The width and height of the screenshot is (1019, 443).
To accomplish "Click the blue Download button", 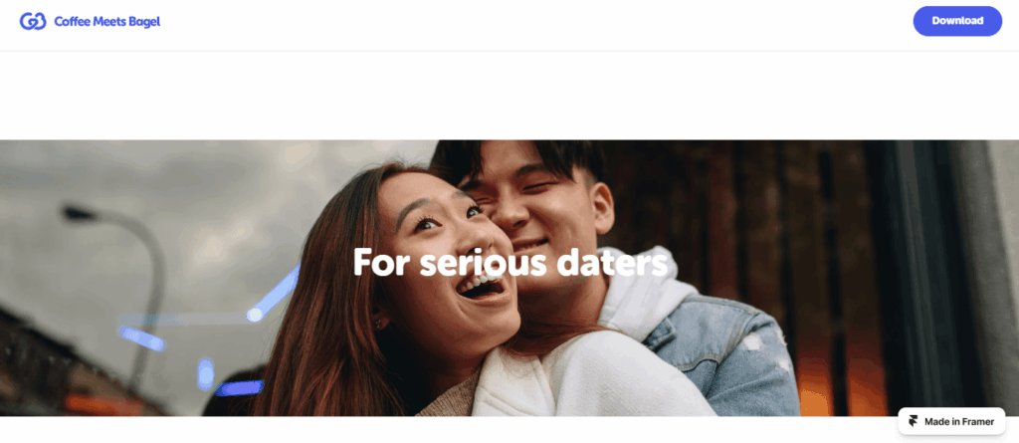I will (957, 21).
